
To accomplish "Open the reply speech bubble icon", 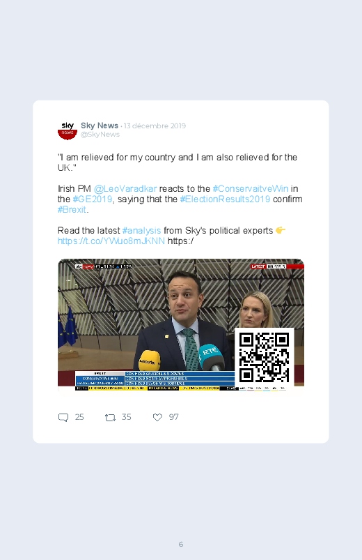I will (x=63, y=417).
